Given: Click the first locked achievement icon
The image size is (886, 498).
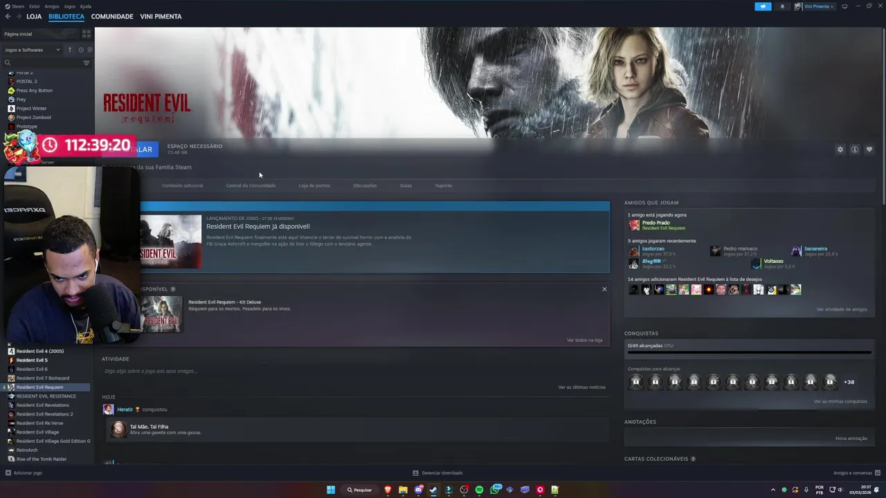Looking at the screenshot, I should (x=635, y=382).
